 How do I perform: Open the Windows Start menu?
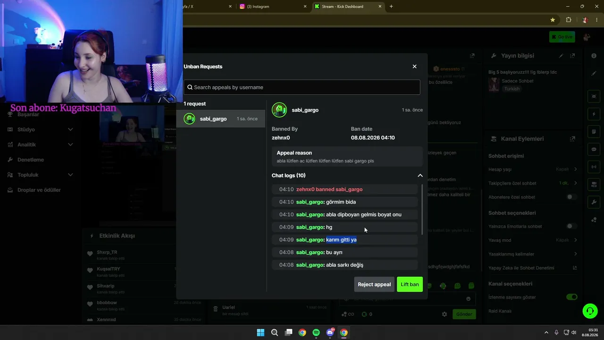(260, 332)
